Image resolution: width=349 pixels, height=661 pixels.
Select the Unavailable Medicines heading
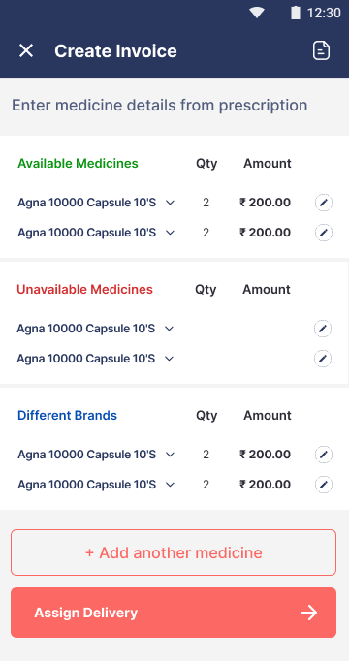[84, 290]
